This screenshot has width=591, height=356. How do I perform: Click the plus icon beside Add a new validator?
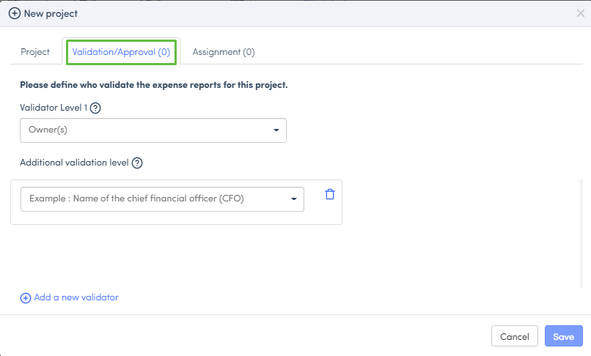click(x=26, y=298)
